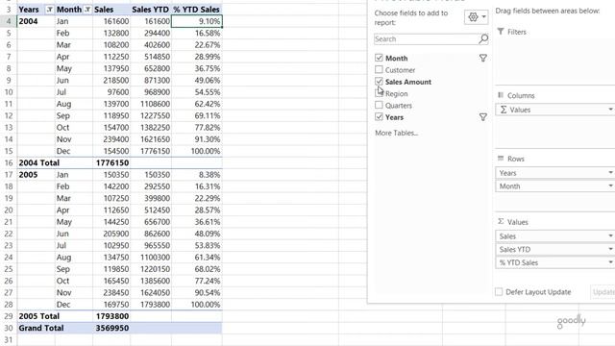615x346 pixels.
Task: Uncheck the Month field checkbox
Action: pos(379,58)
